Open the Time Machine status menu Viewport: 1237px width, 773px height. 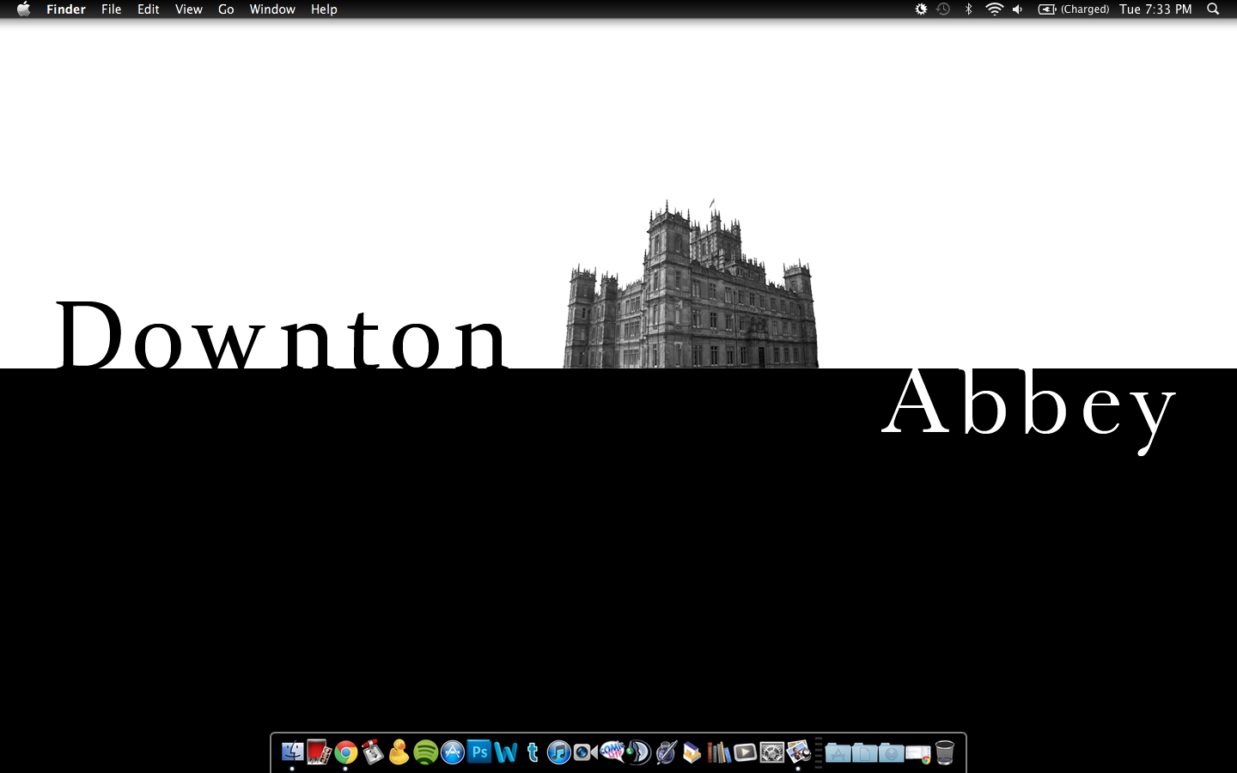[x=943, y=9]
